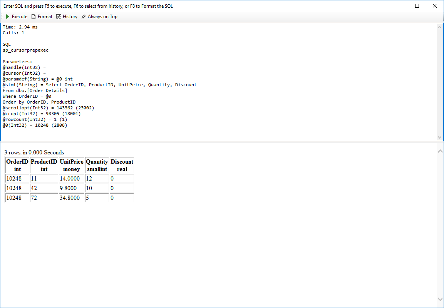Click the '@scrollopt(Int32) = 143362' line
444x308 pixels.
(x=49, y=108)
